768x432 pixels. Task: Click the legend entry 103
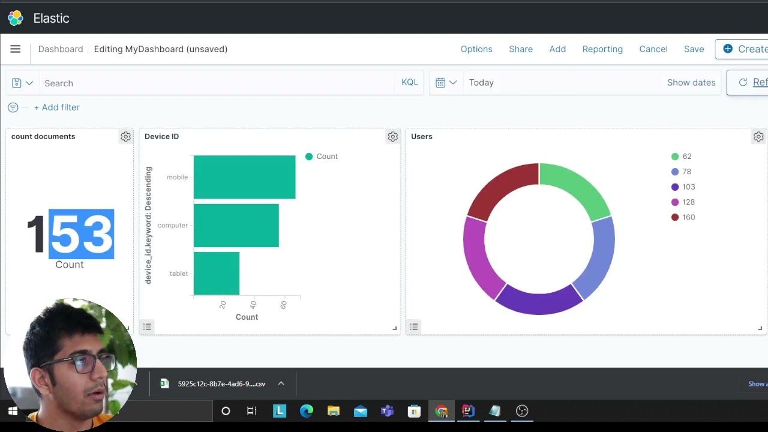683,187
